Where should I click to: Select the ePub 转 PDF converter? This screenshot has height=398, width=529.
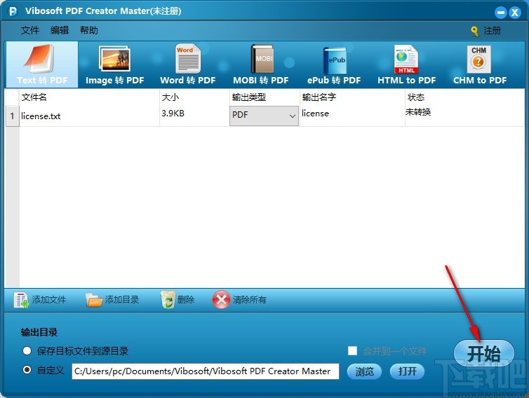tap(334, 64)
